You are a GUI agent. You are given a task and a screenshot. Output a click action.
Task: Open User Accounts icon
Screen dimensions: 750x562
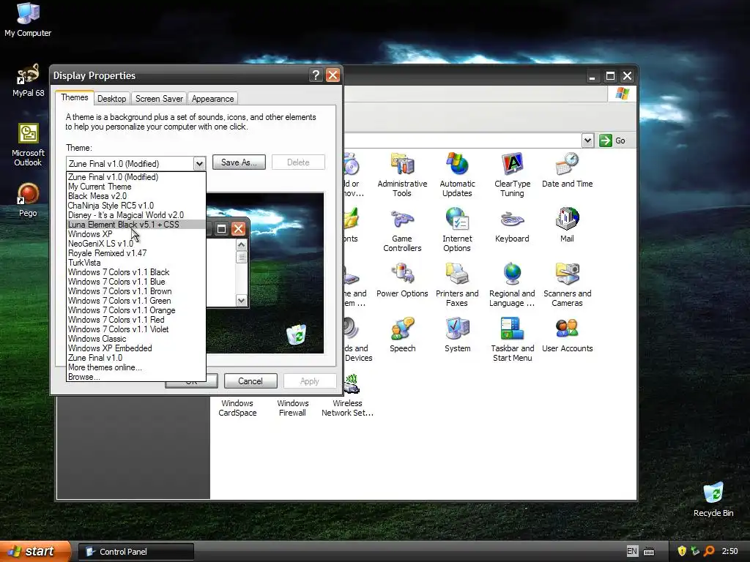[x=567, y=335]
